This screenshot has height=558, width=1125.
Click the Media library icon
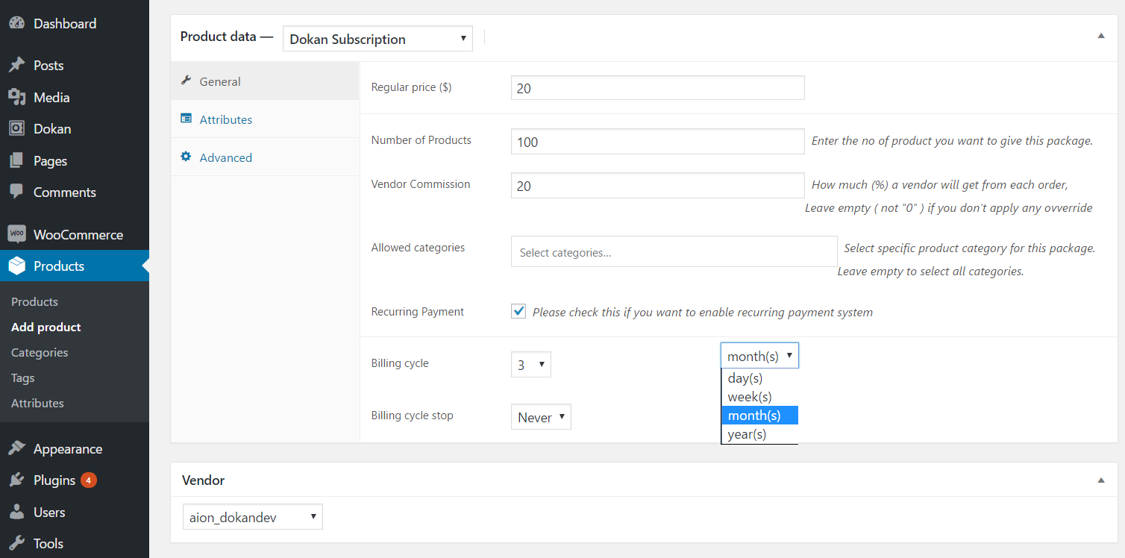[16, 98]
